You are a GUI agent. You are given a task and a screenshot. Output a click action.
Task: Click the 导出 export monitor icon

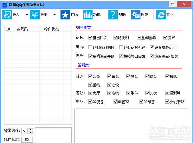pyautogui.click(x=35, y=15)
